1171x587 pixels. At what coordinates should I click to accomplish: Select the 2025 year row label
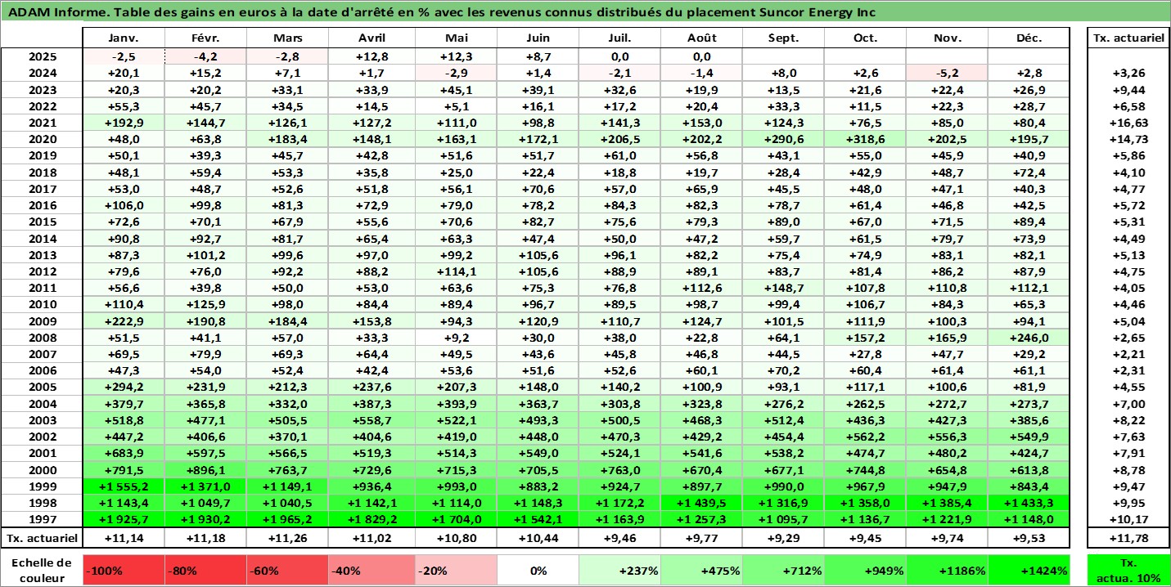[x=42, y=56]
